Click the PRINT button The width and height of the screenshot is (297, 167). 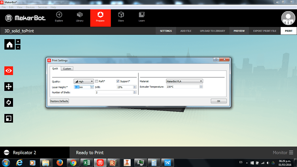(289, 31)
